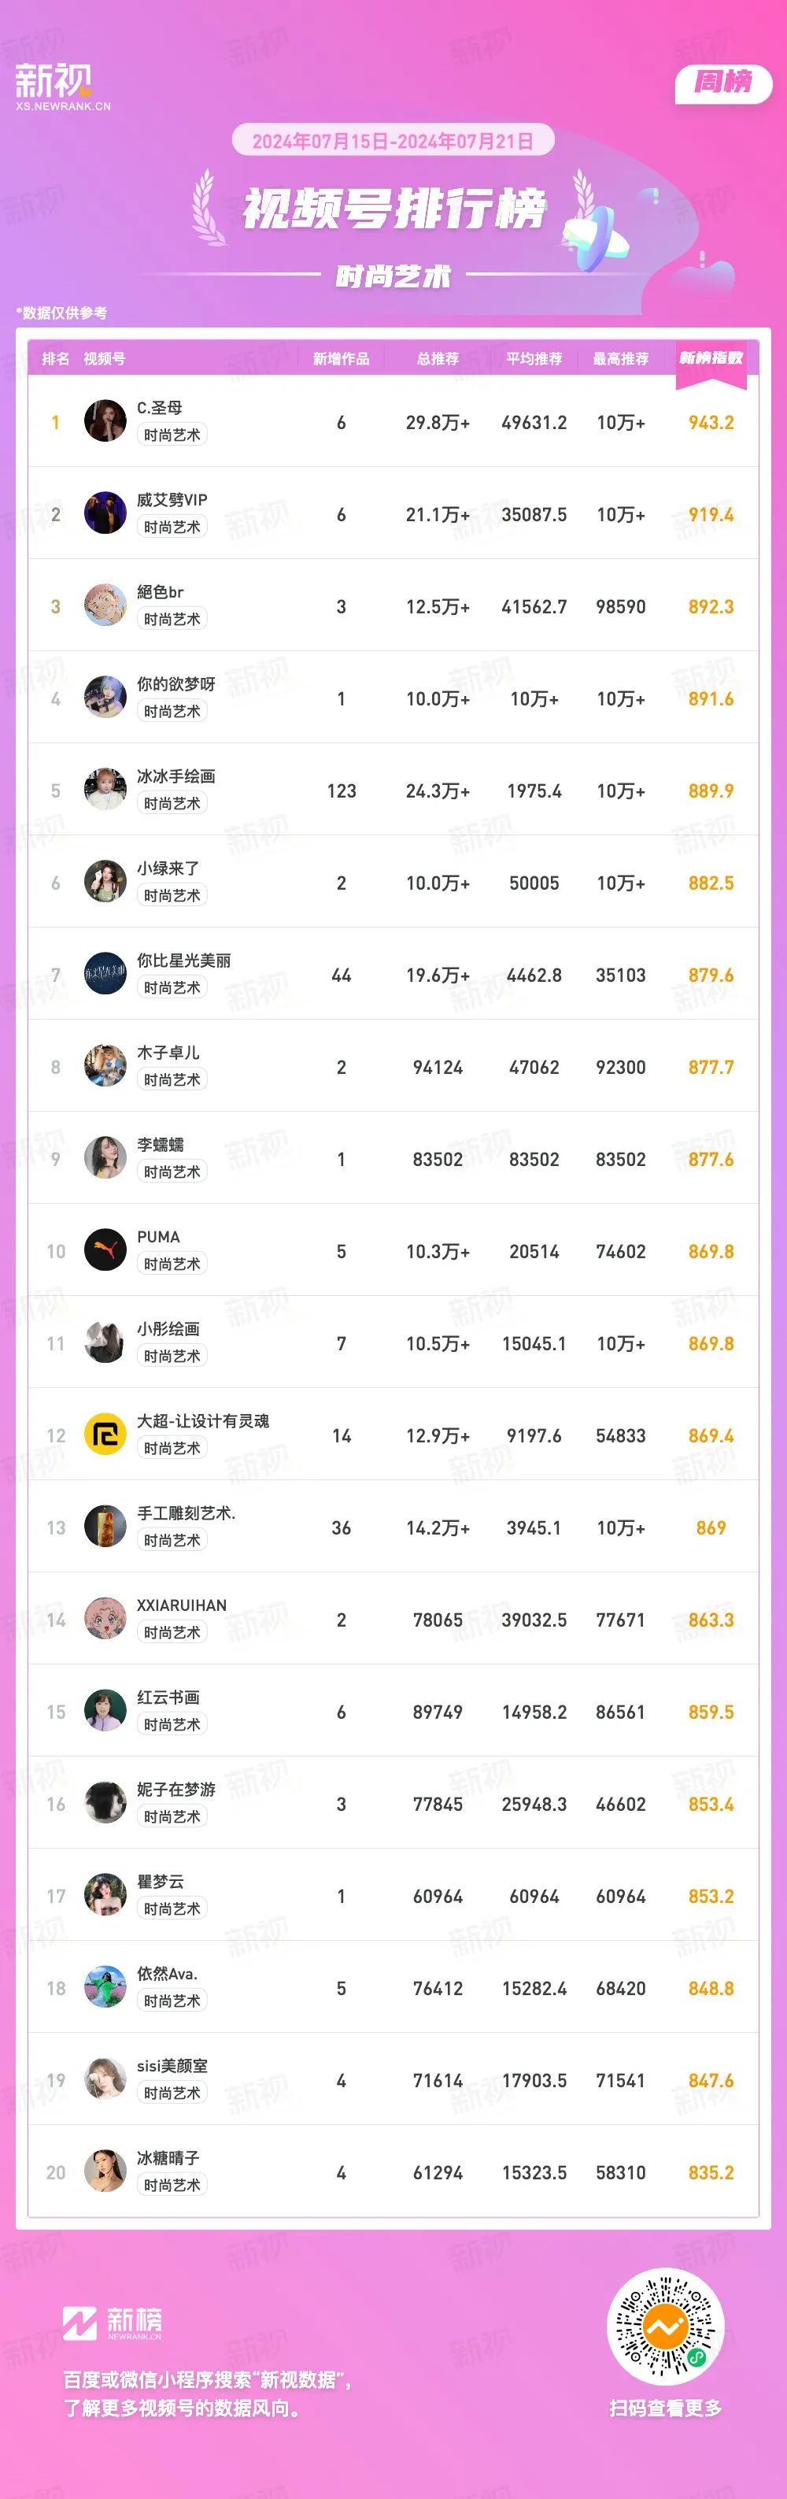Open PUMA's black logo avatar
Screen dimensions: 787x2499
pyautogui.click(x=105, y=1250)
